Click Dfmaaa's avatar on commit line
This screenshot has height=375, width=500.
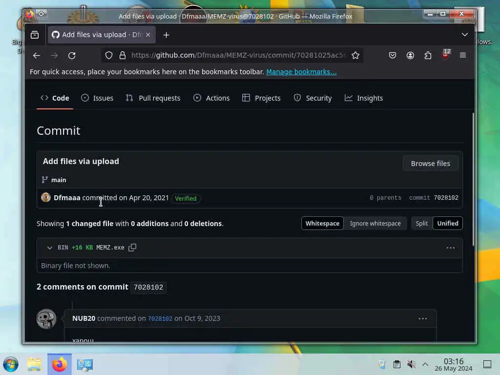coord(46,197)
